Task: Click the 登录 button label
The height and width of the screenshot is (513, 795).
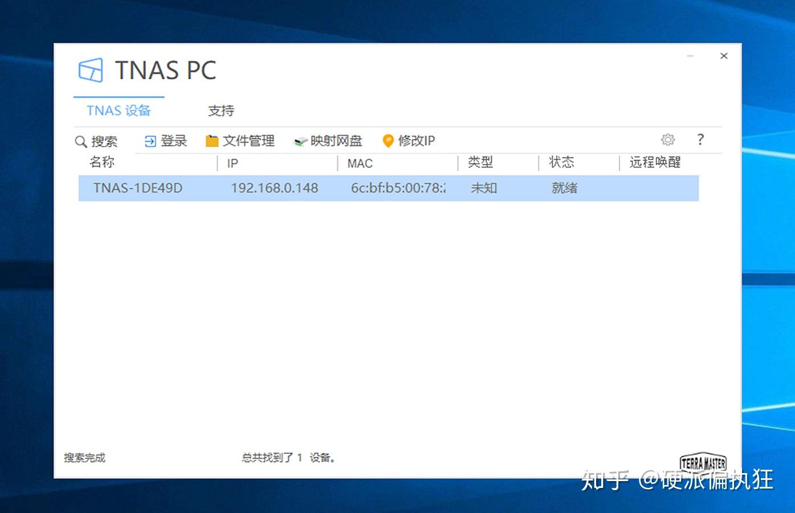Action: click(x=174, y=141)
